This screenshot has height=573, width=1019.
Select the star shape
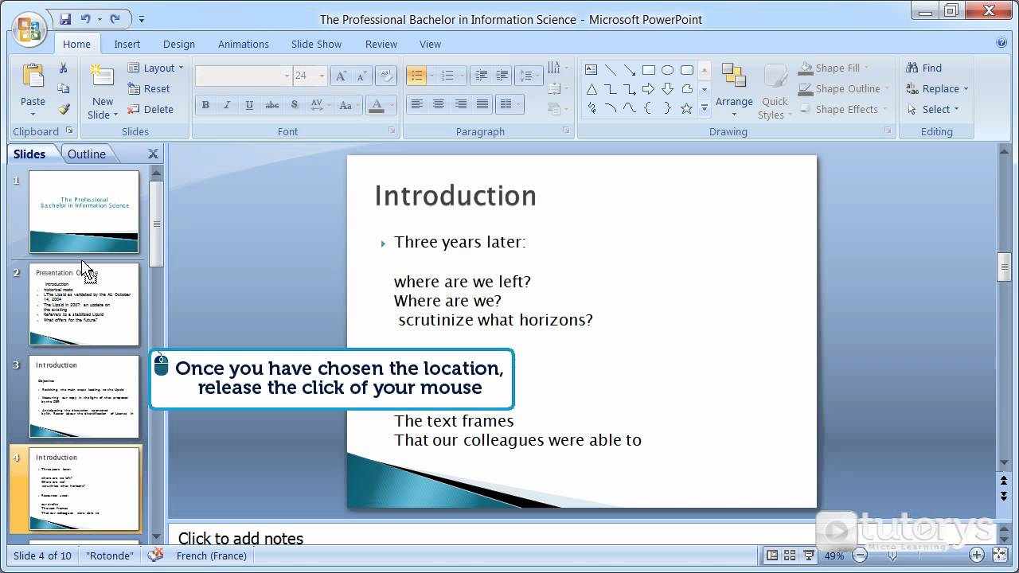tap(686, 108)
